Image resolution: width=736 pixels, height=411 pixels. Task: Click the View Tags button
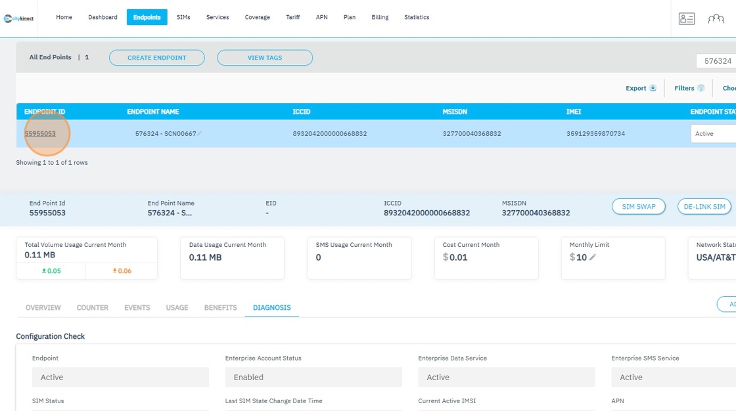pos(265,58)
